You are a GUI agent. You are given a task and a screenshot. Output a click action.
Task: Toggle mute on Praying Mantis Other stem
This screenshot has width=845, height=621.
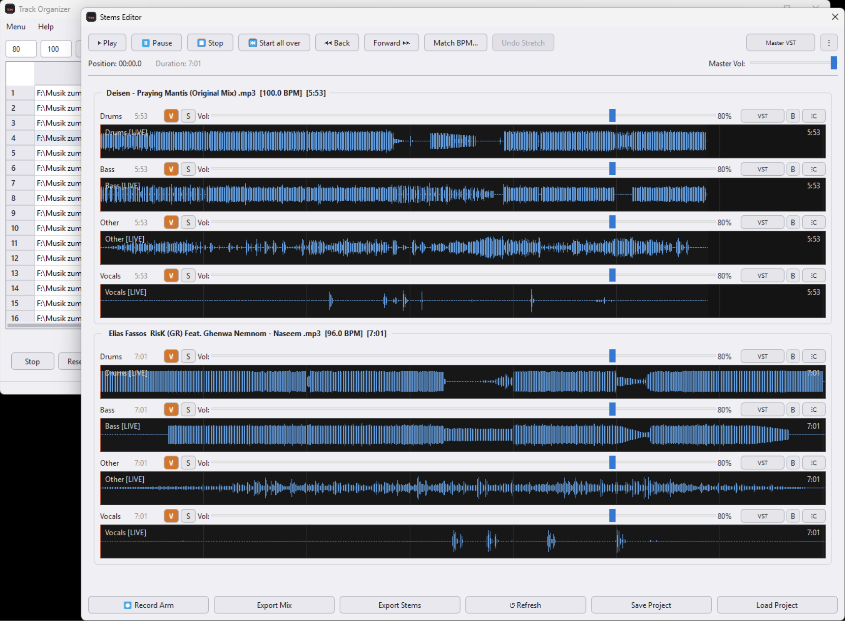pyautogui.click(x=171, y=222)
